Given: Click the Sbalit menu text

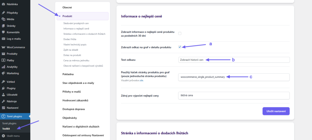Looking at the screenshot, I should (13, 136).
